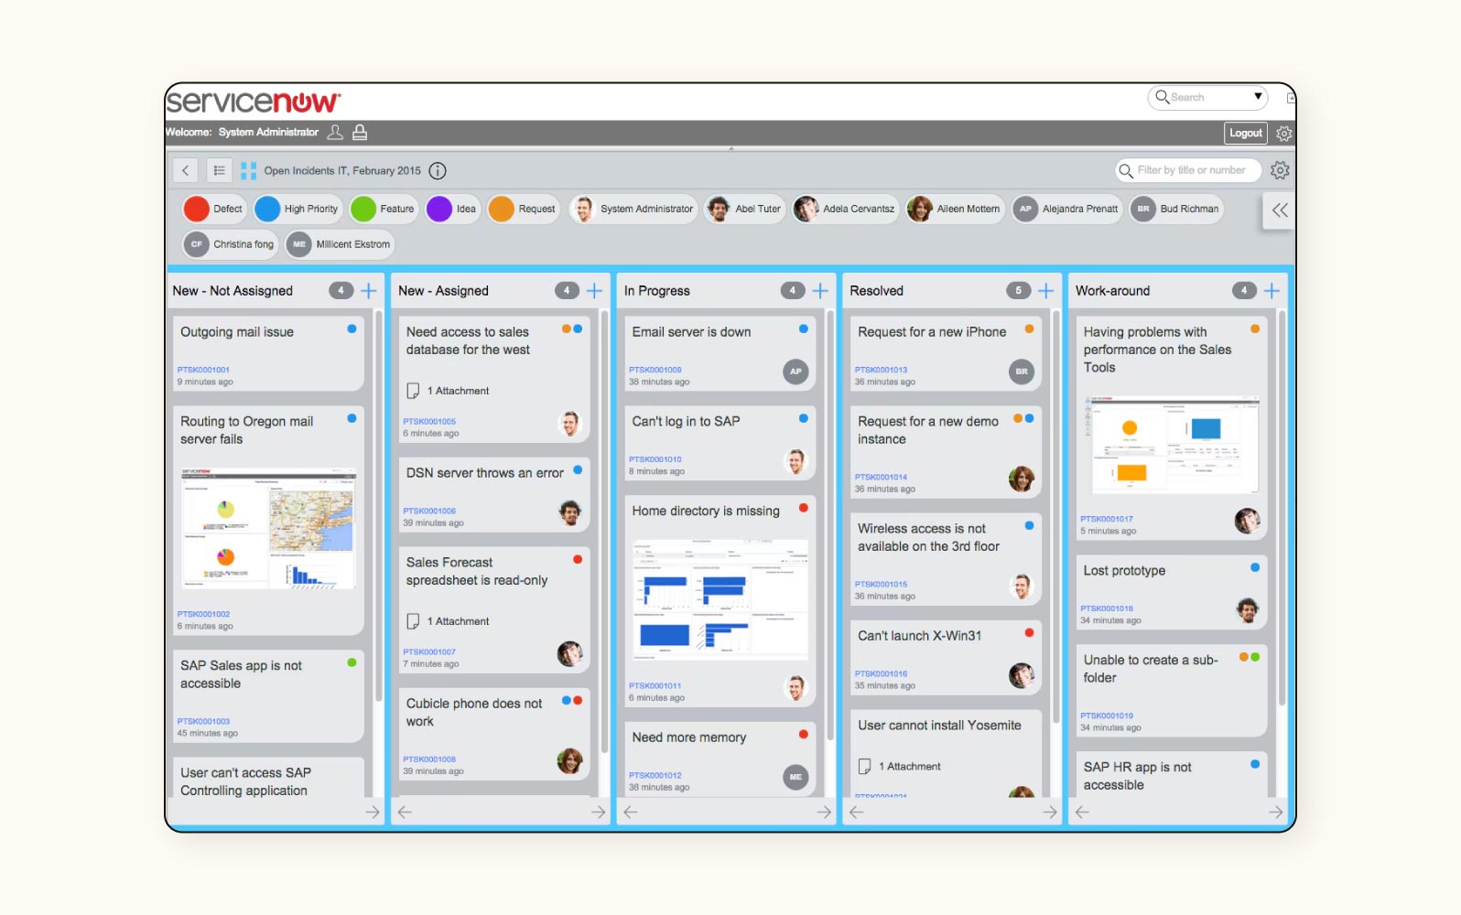Toggle the Idea purple label filter
The image size is (1461, 915).
(x=452, y=209)
